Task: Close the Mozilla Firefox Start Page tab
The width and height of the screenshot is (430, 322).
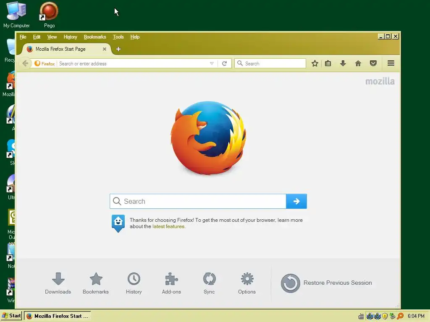Action: 104,49
